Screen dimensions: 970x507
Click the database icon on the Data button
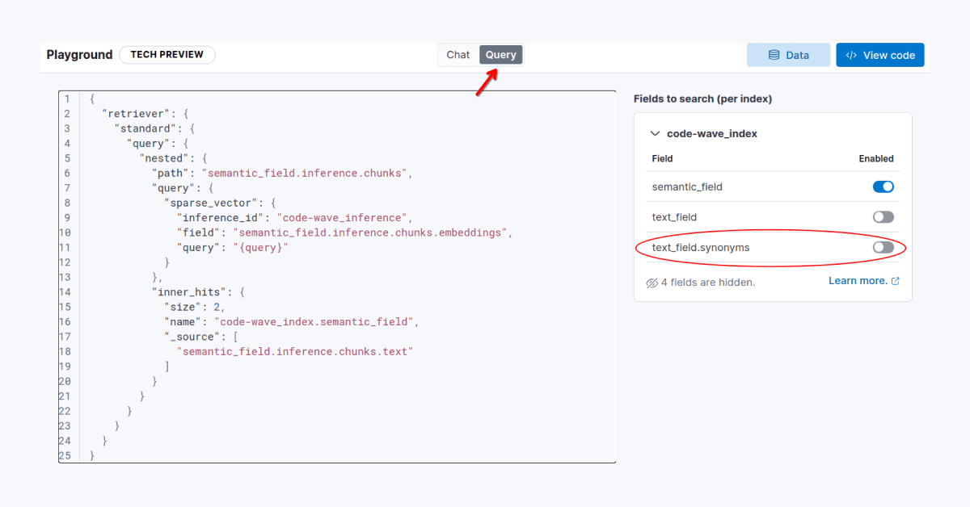(775, 54)
